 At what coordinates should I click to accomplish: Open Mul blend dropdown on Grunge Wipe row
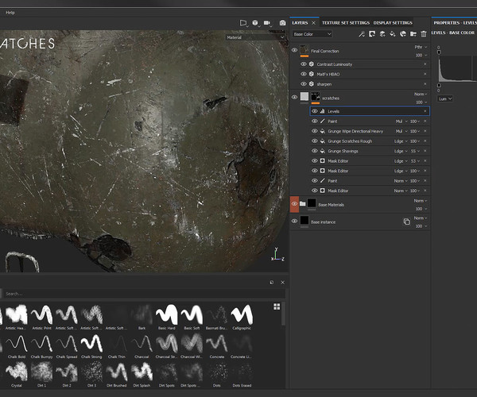click(401, 131)
